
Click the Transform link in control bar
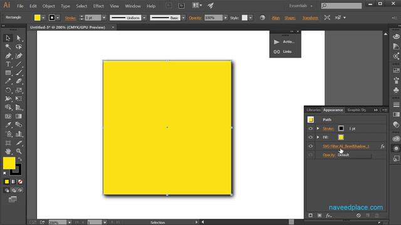pyautogui.click(x=310, y=18)
